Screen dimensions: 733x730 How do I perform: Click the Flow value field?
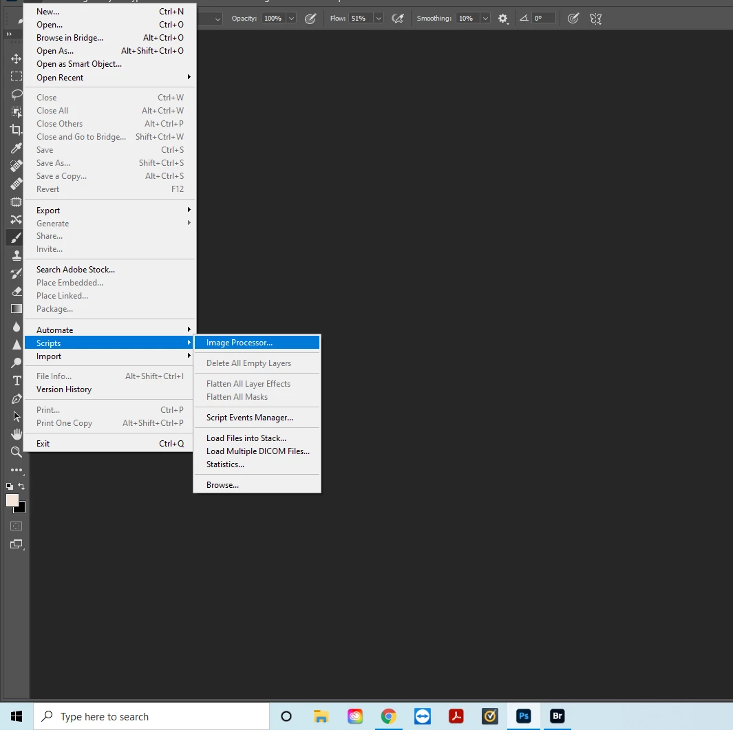pyautogui.click(x=361, y=19)
